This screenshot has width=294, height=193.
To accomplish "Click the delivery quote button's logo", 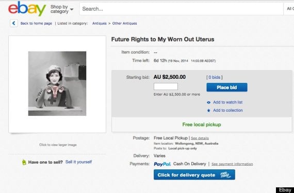I will tap(225, 175).
